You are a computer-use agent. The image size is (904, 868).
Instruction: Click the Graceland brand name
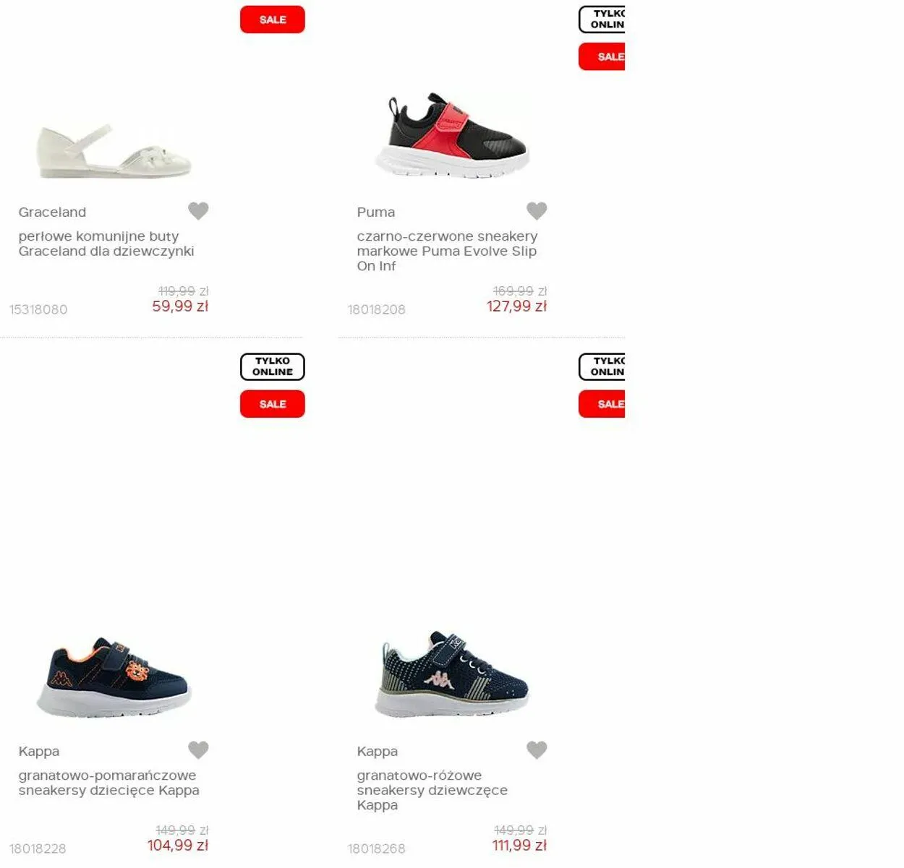point(52,212)
